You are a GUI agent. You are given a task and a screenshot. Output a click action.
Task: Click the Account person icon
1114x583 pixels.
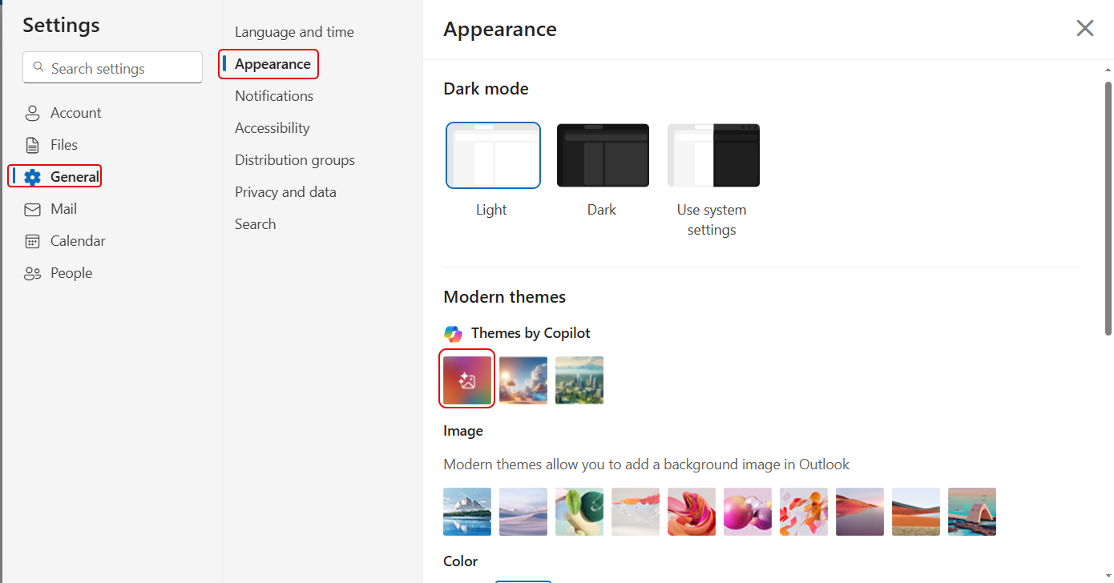(x=32, y=113)
